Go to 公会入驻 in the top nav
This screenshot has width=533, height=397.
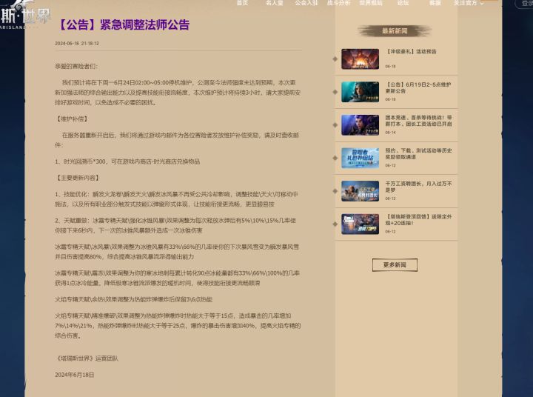click(x=306, y=3)
